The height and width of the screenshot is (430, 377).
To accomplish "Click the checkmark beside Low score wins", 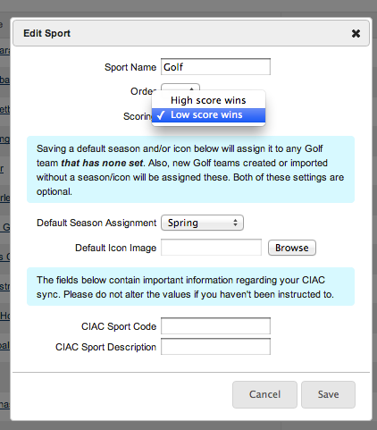I will [161, 115].
